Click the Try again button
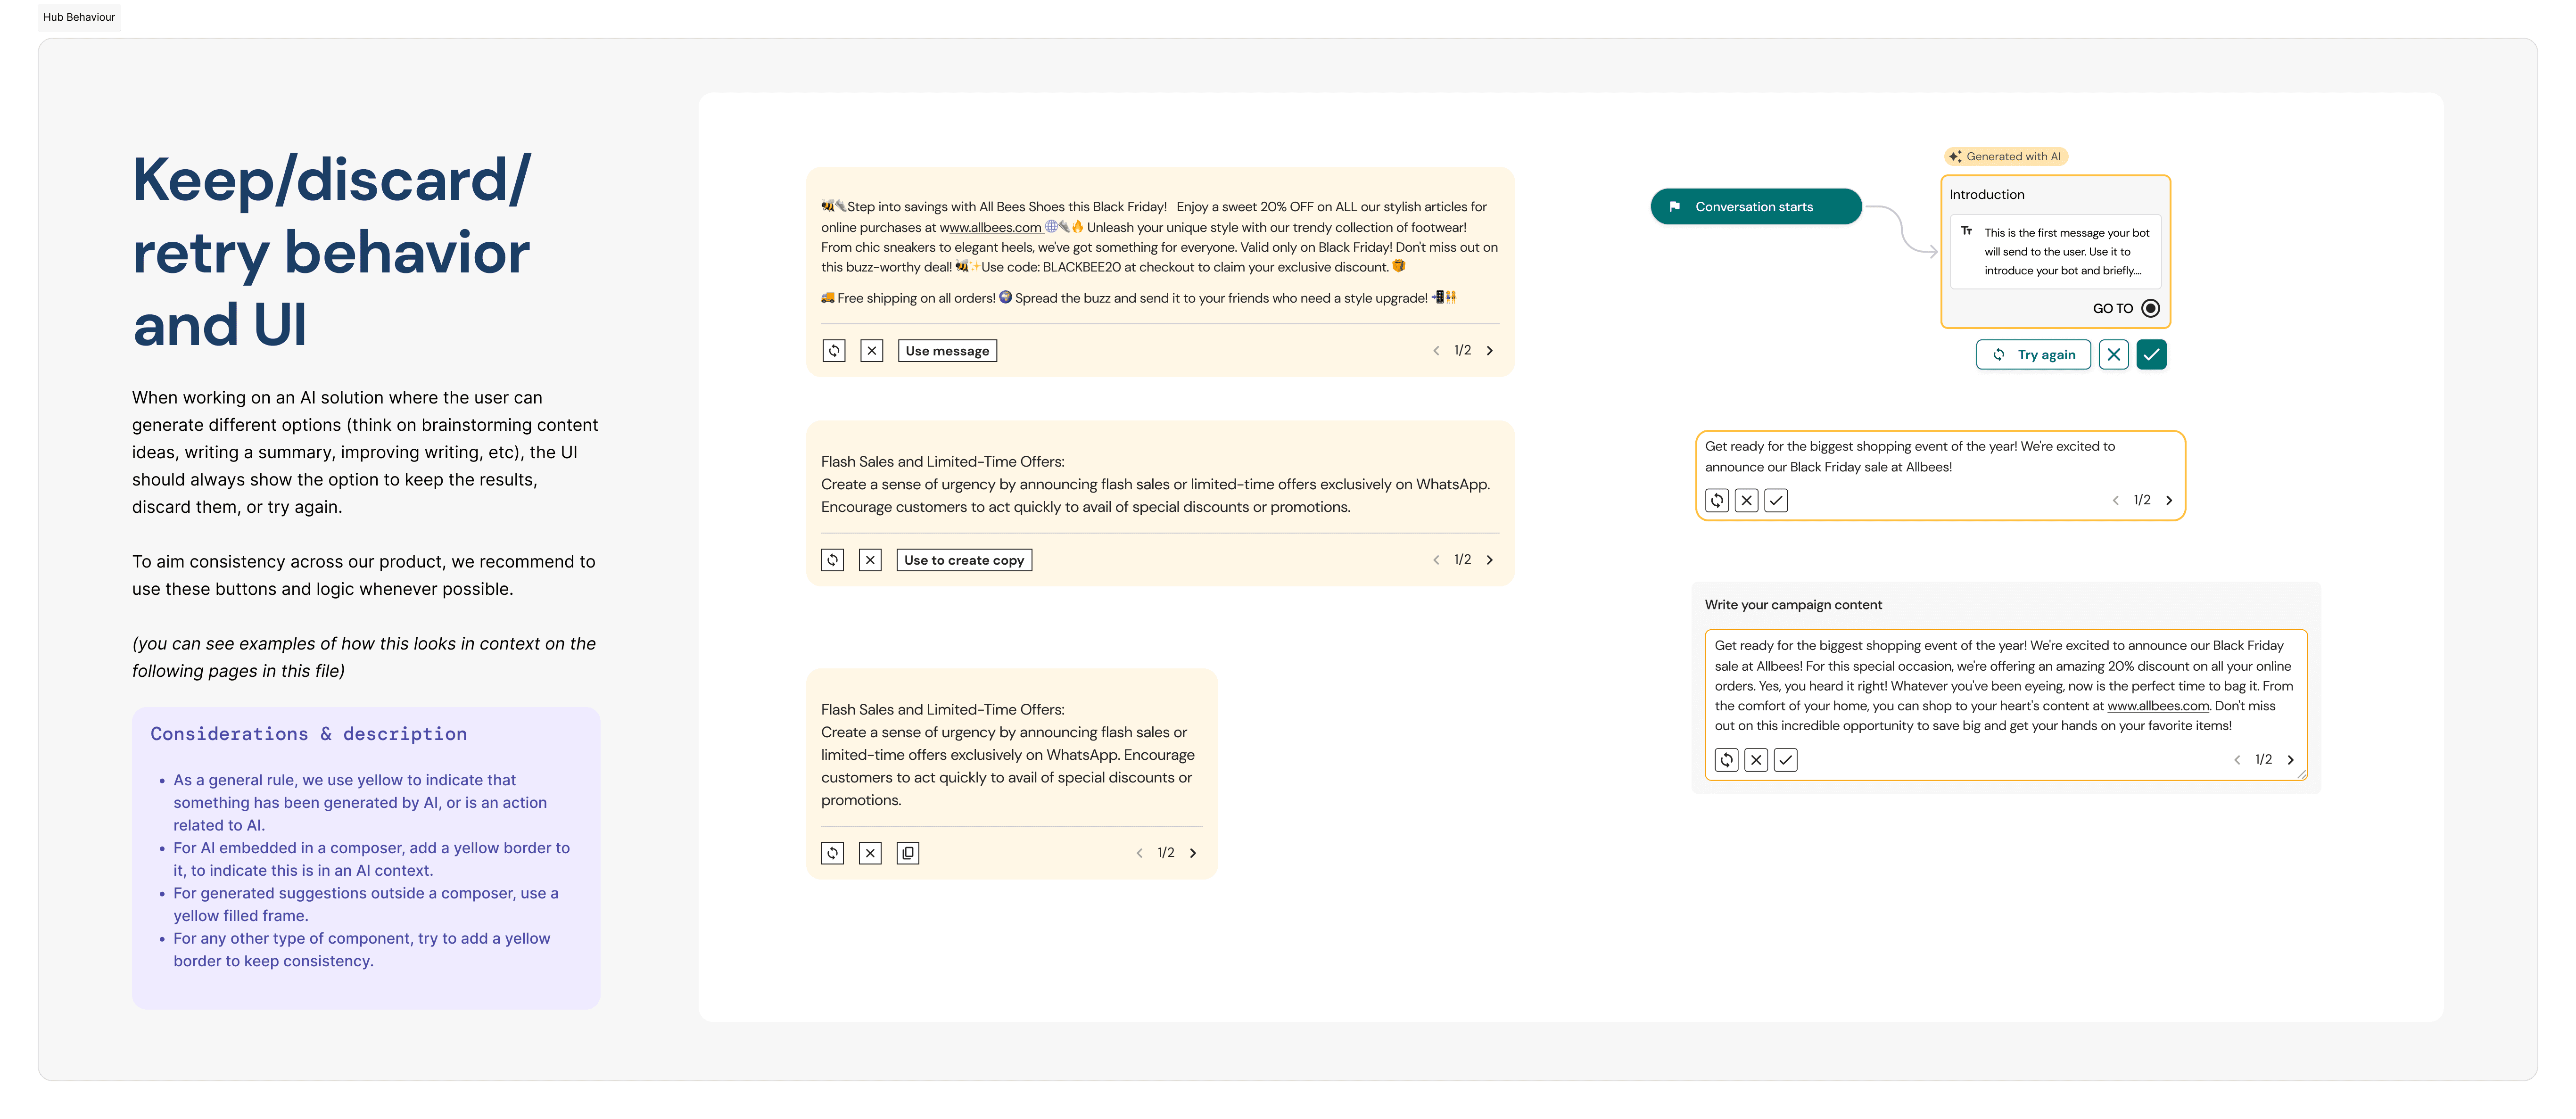 click(2033, 355)
